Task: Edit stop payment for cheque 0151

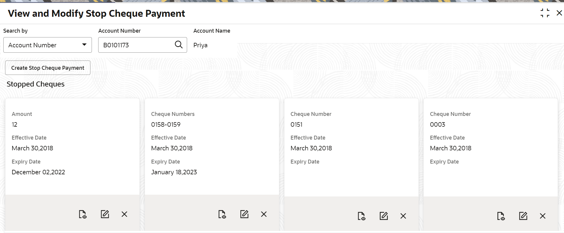Action: pyautogui.click(x=384, y=216)
